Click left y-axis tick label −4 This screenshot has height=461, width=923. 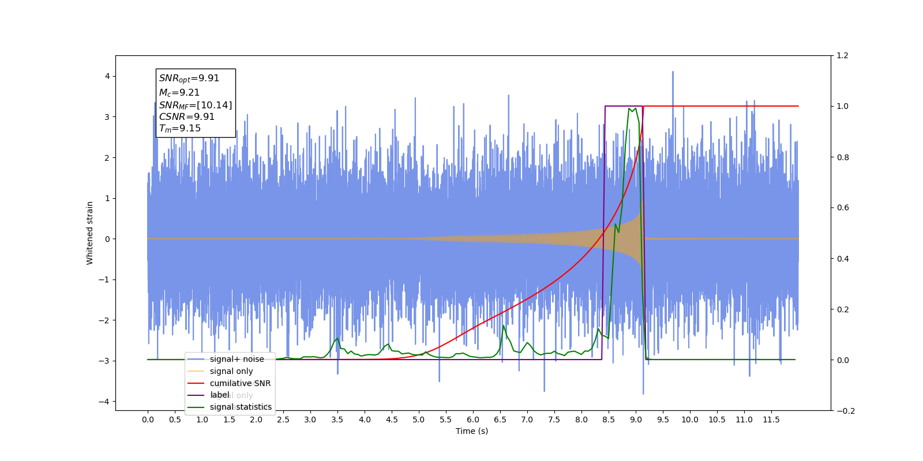104,402
